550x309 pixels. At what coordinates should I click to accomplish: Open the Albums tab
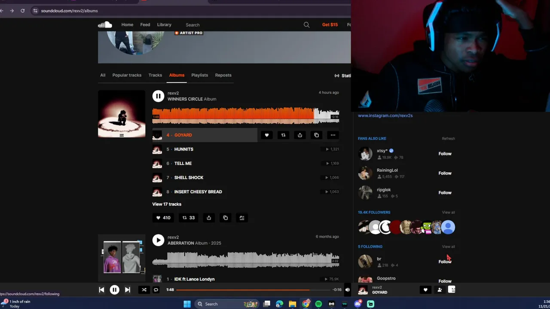[x=177, y=75]
